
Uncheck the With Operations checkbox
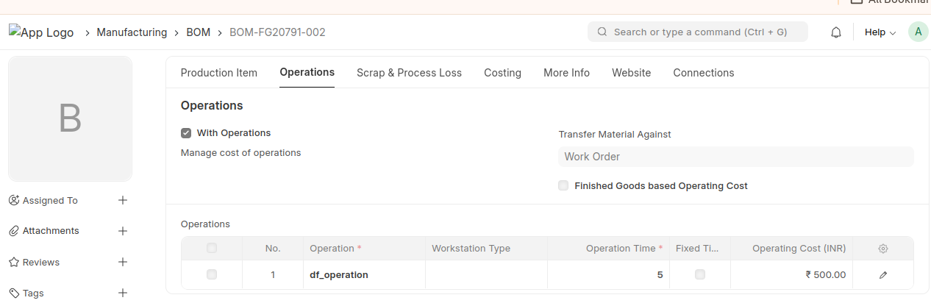click(x=187, y=133)
